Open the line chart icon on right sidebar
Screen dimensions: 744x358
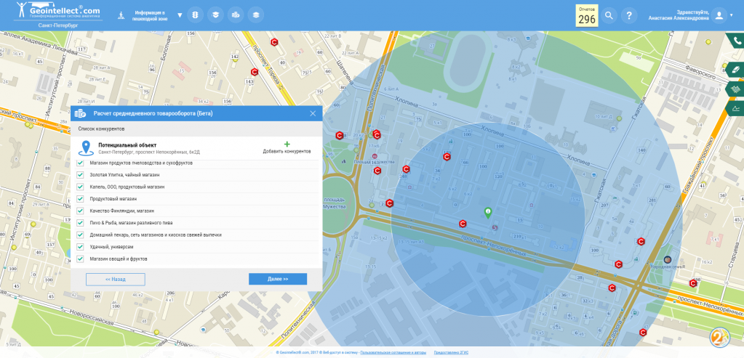736,108
